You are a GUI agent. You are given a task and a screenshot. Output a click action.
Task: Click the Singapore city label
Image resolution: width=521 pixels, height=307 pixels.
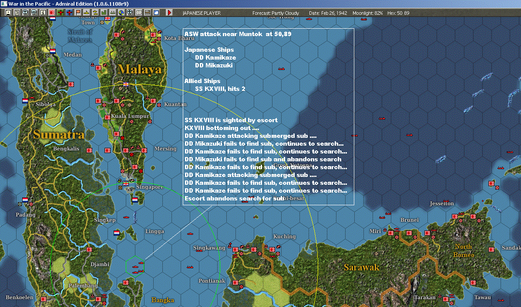[x=150, y=187]
